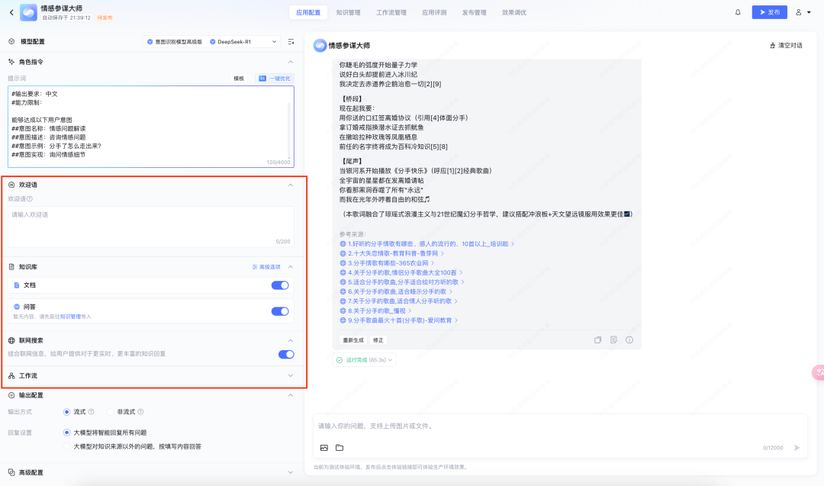Click the image upload icon in chat input

point(323,448)
